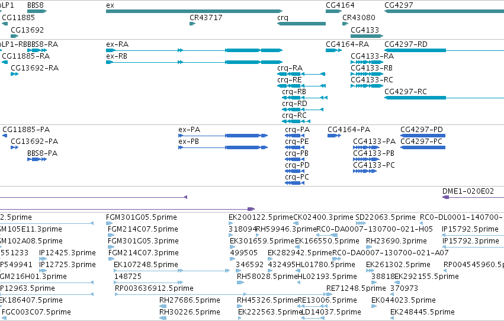Click the CG4297-PC protein feature

click(423, 147)
